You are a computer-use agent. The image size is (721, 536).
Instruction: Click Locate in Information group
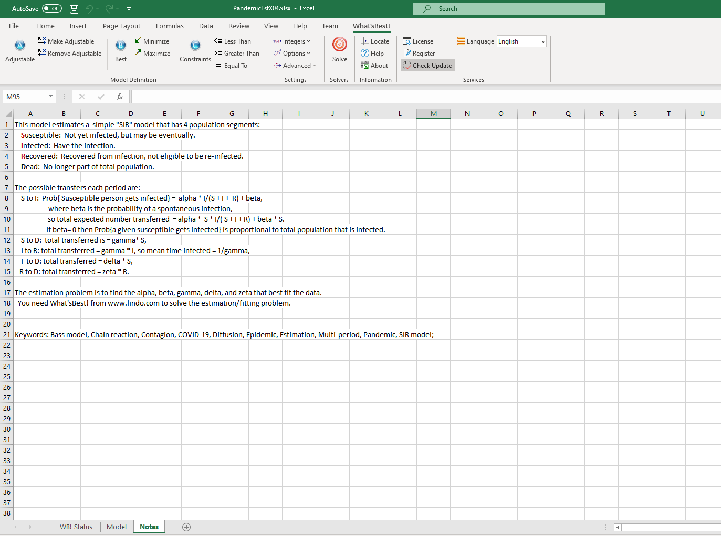[375, 41]
